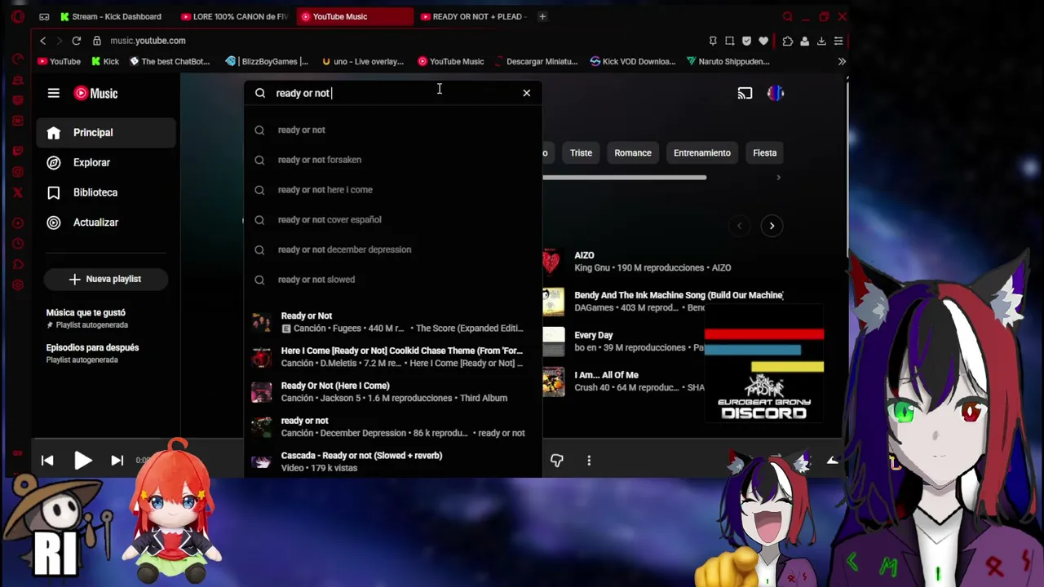The height and width of the screenshot is (587, 1044).
Task: Click the YouTube Music logo
Action: tap(96, 93)
